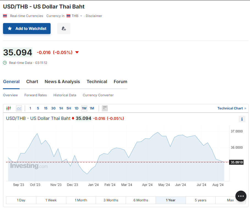Image resolution: width=250 pixels, height=209 pixels.
Task: Open the three-dots floating action button
Action: (x=241, y=196)
